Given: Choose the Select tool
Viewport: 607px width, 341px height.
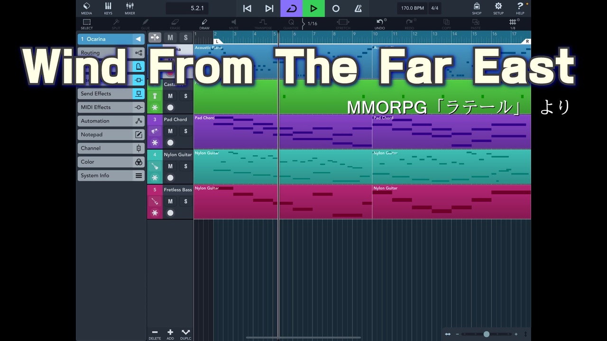Looking at the screenshot, I should coord(87,24).
